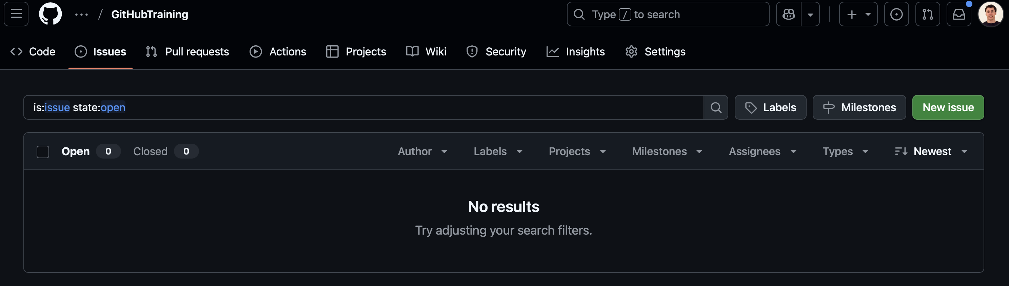Viewport: 1009px width, 286px height.
Task: Open the hamburger navigation menu
Action: click(x=16, y=15)
